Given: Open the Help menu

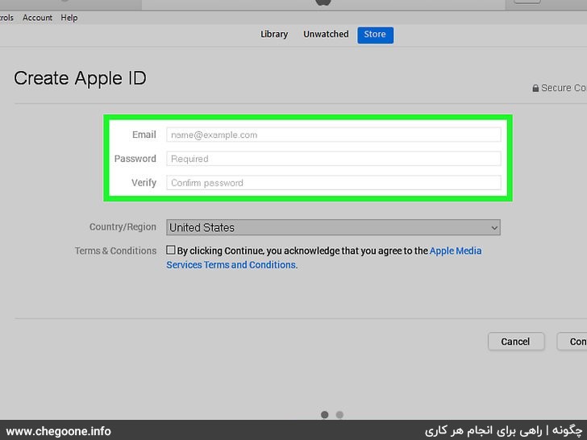Looking at the screenshot, I should pyautogui.click(x=69, y=18).
